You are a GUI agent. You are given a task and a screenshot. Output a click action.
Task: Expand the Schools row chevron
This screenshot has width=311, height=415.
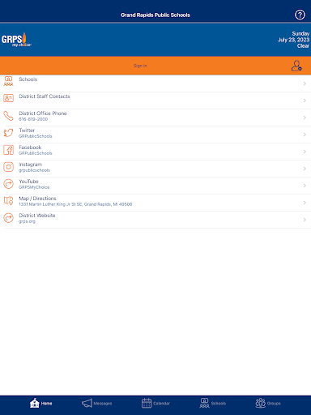coord(305,83)
